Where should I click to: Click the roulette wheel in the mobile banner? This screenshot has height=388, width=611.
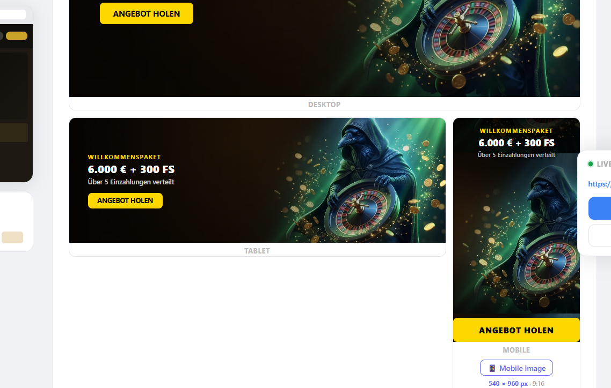[545, 264]
